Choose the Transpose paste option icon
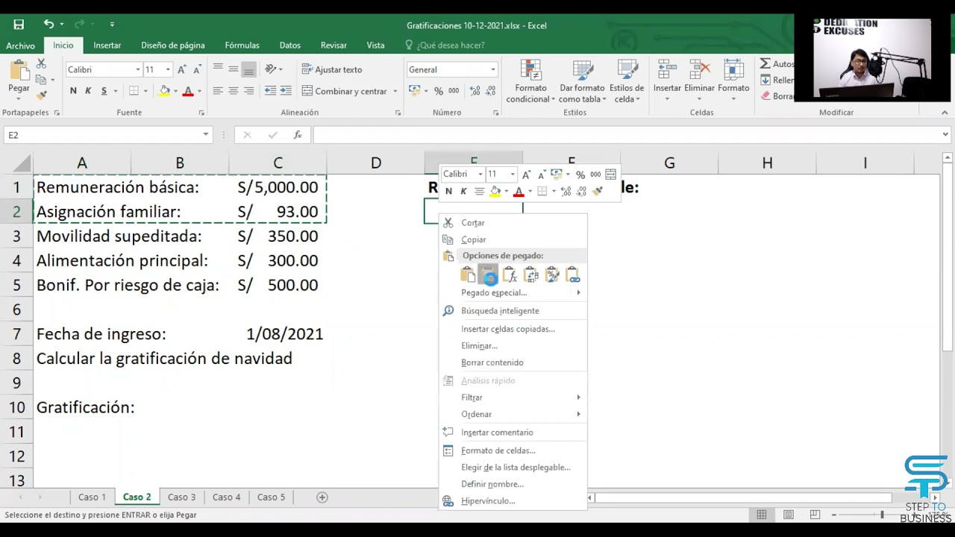955x537 pixels. coord(531,275)
